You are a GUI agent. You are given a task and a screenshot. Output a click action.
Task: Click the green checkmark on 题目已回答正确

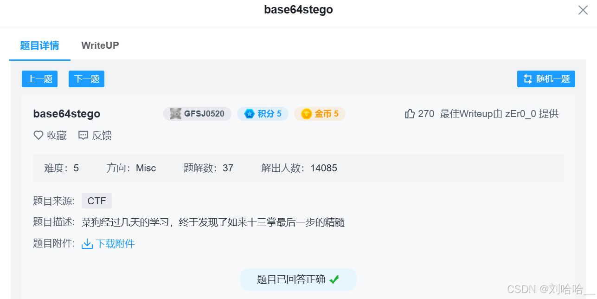(335, 279)
